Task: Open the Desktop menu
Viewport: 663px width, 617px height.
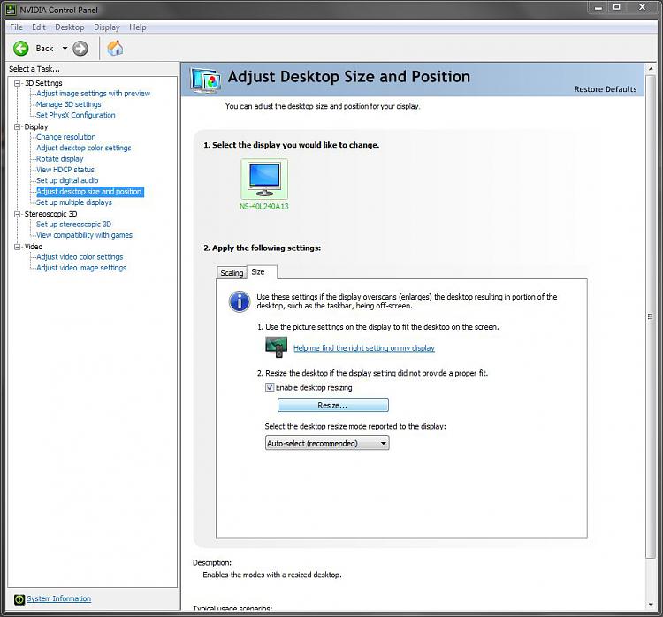Action: pyautogui.click(x=69, y=27)
